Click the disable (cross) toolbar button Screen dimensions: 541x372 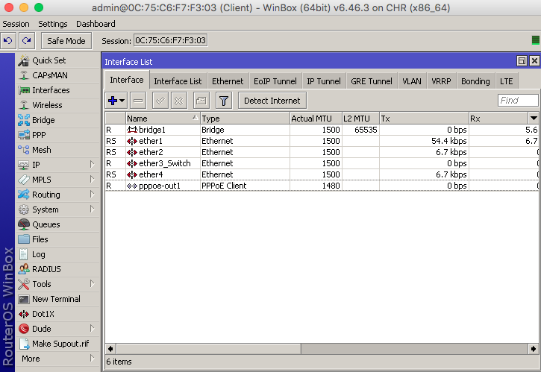tap(179, 101)
